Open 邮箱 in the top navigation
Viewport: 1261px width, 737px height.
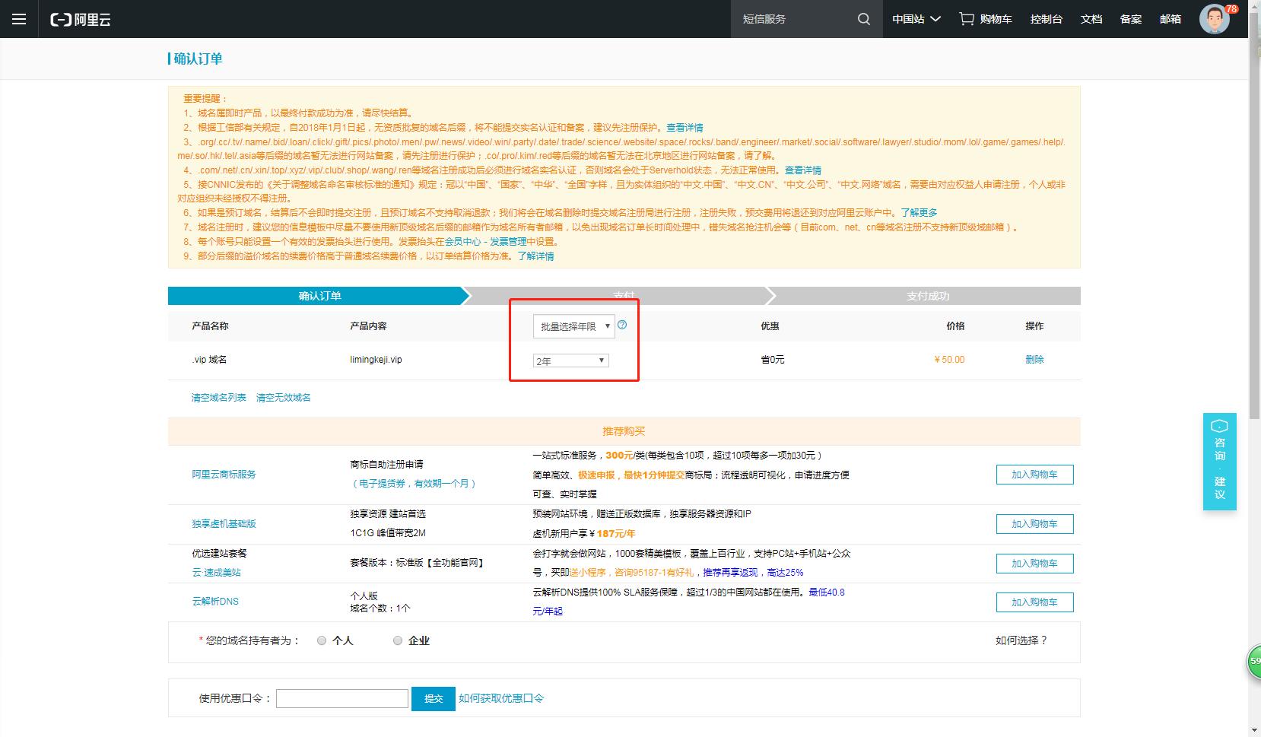[x=1170, y=19]
